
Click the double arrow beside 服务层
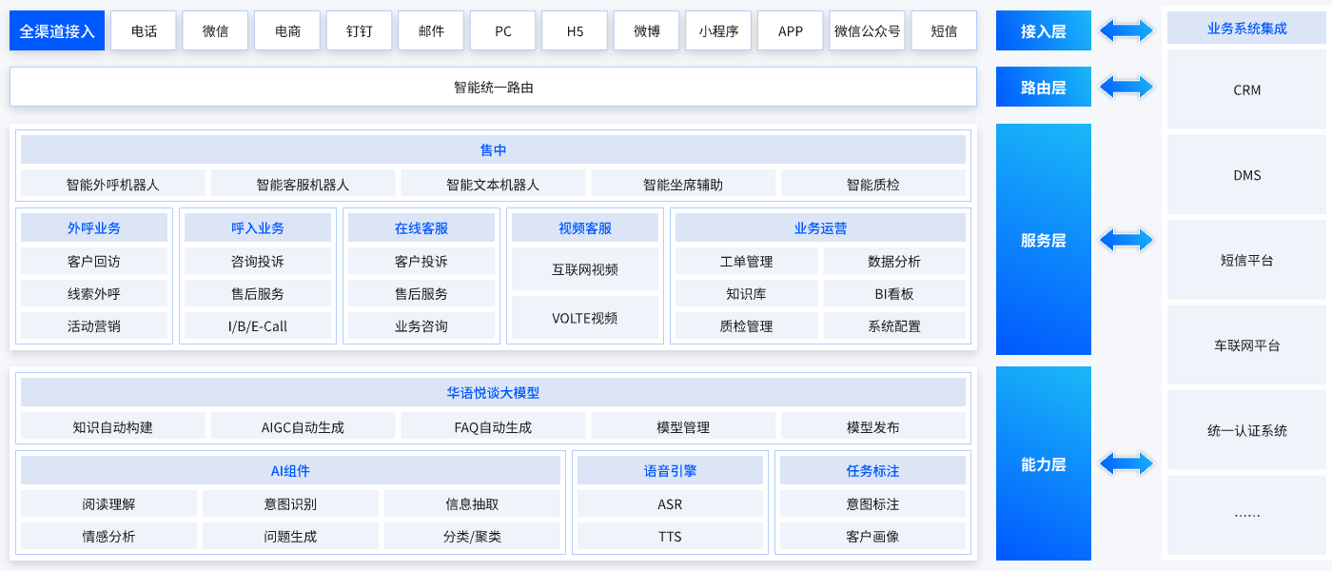1126,240
